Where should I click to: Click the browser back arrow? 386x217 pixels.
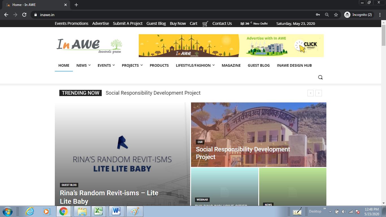click(6, 15)
